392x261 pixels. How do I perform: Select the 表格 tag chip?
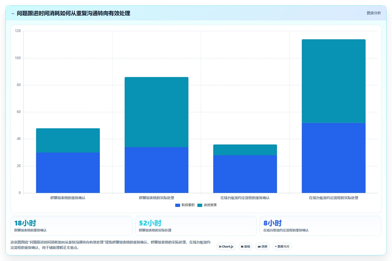246,246
